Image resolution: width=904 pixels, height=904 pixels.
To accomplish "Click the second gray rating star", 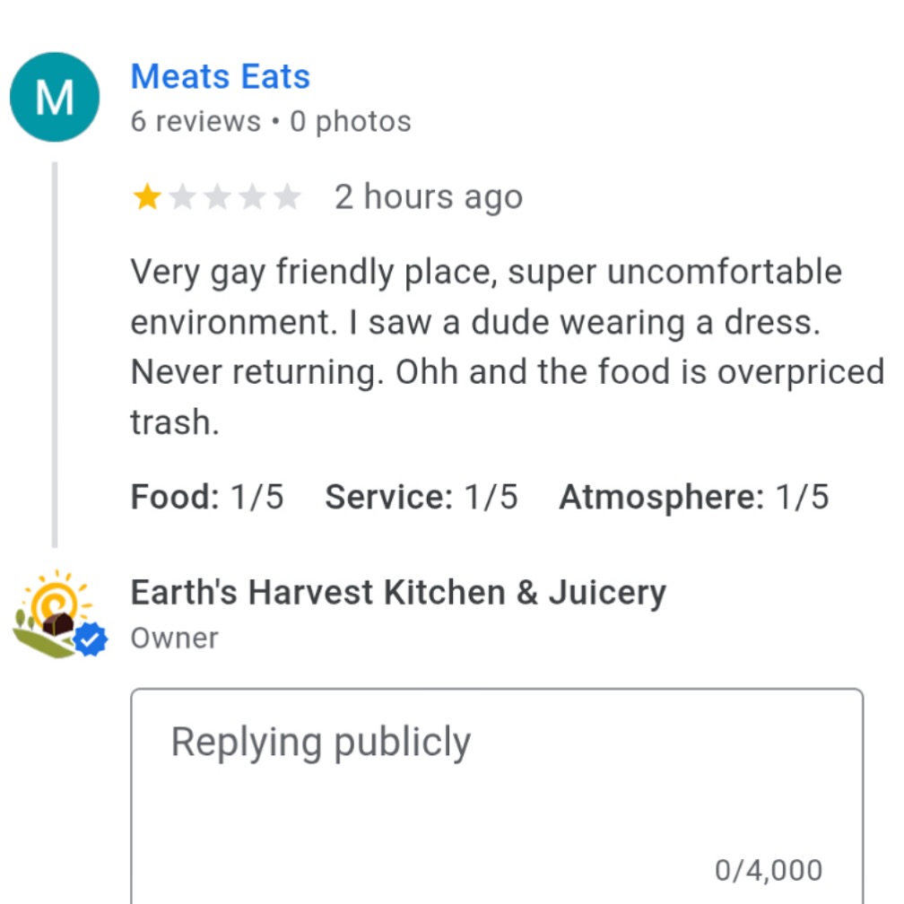I will point(182,196).
